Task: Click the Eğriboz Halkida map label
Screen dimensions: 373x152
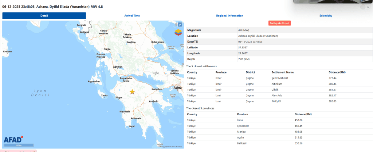Action: (x=174, y=72)
